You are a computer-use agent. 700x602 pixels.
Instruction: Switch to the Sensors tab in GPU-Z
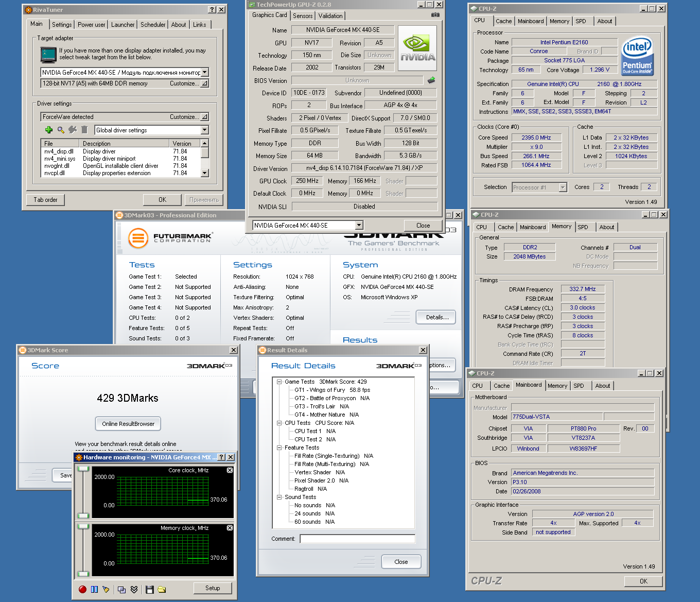[303, 16]
